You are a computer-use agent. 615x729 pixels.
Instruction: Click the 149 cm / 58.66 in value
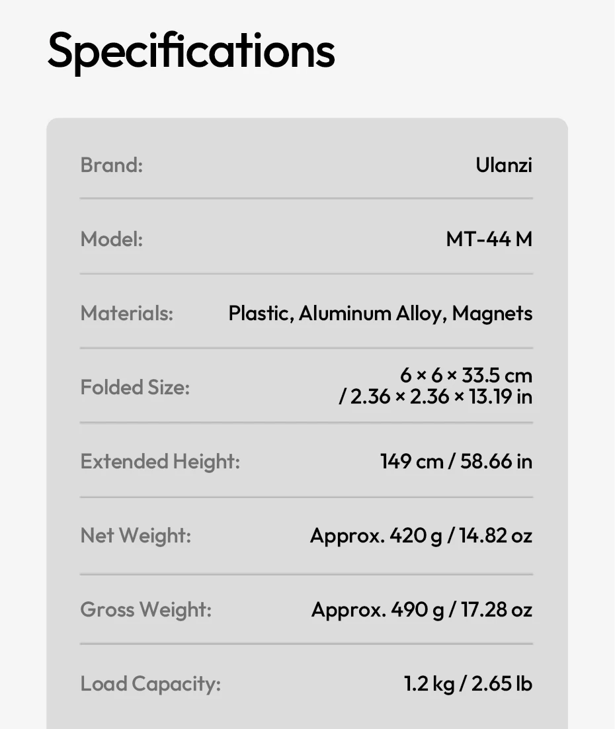456,462
